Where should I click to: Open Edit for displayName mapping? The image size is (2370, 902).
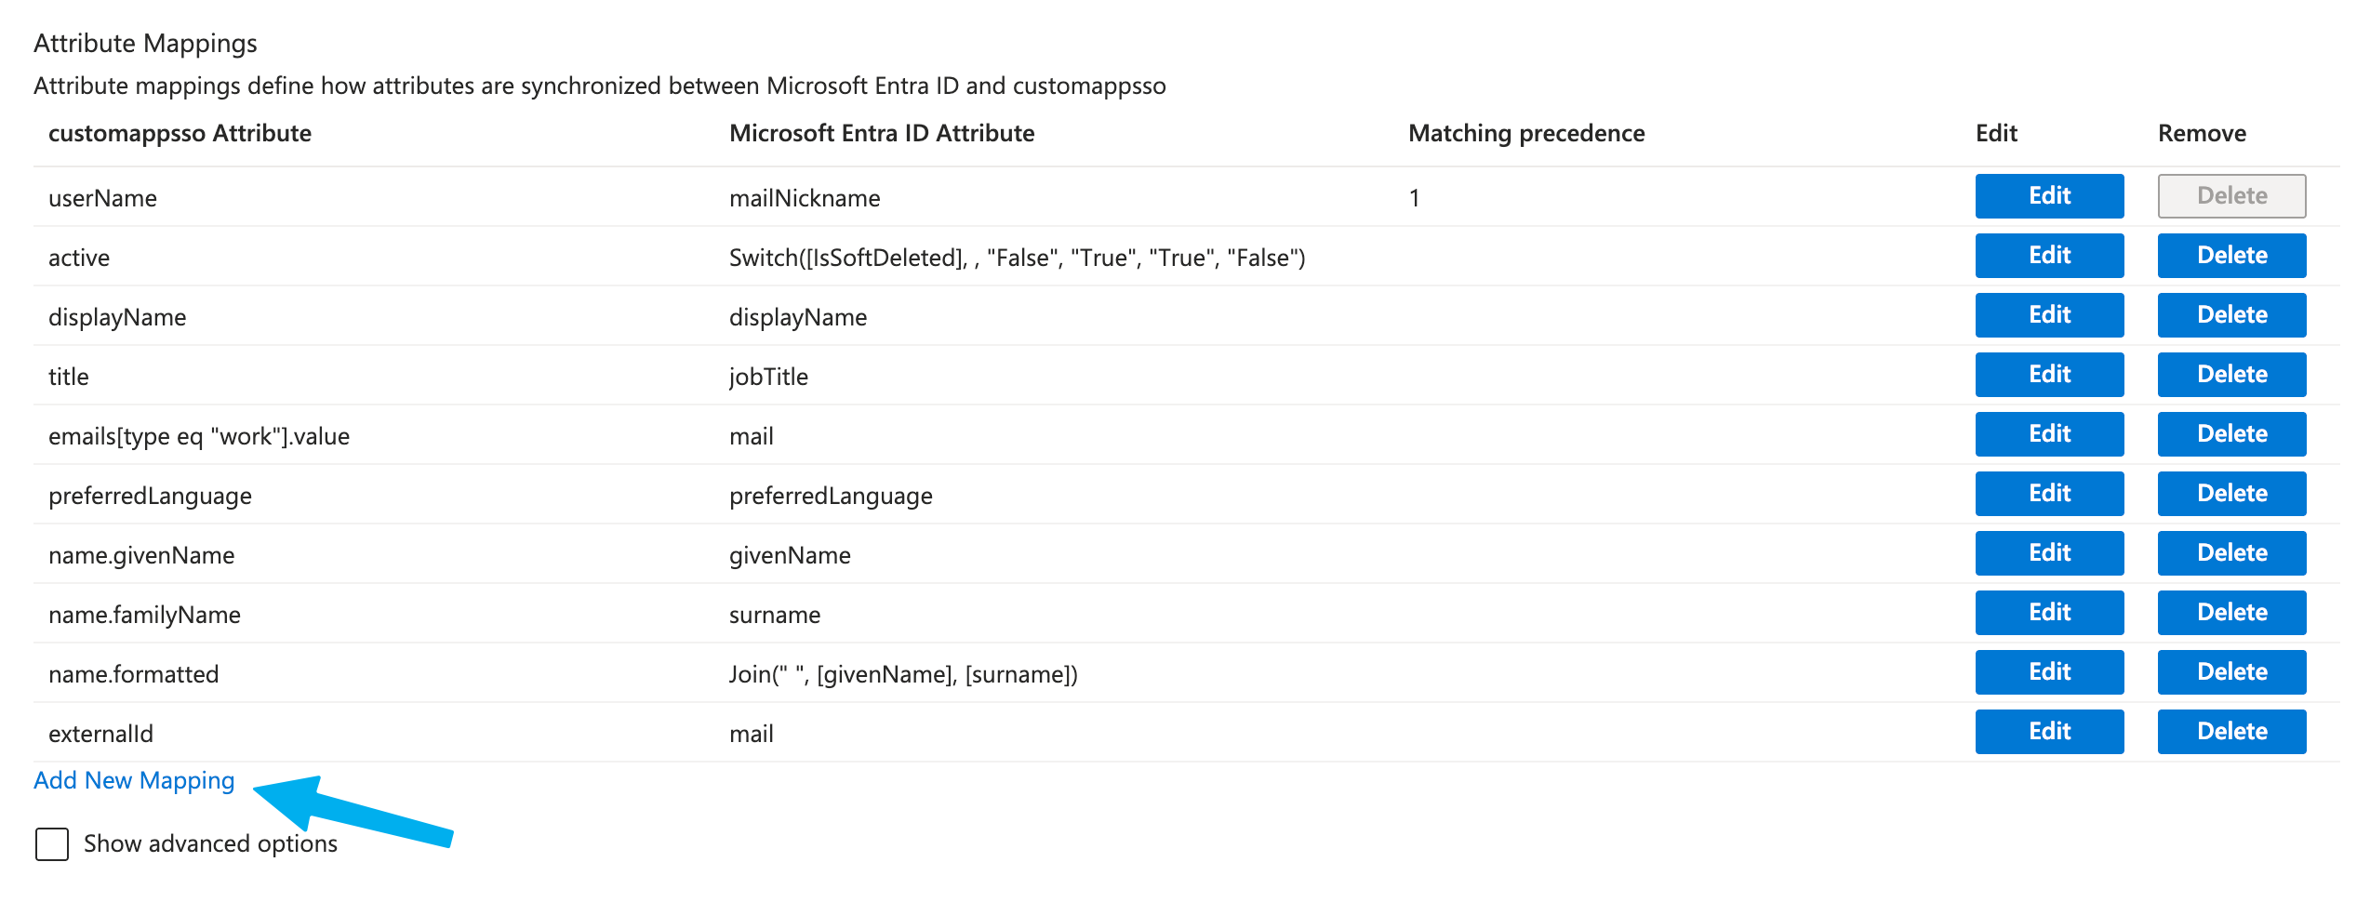(2049, 315)
